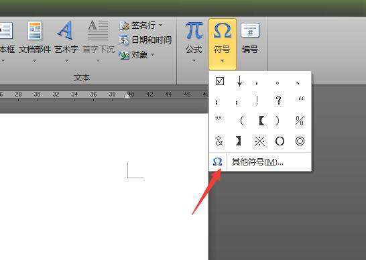Insert the right parenthesis symbol
Viewport: 366px width, 260px height.
277,121
